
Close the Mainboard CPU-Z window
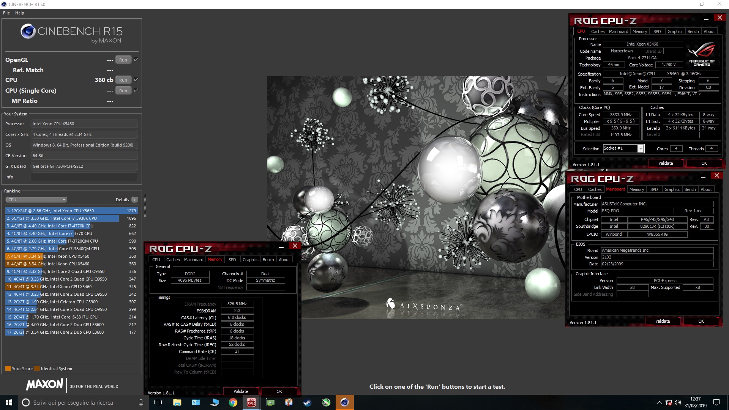(x=716, y=176)
